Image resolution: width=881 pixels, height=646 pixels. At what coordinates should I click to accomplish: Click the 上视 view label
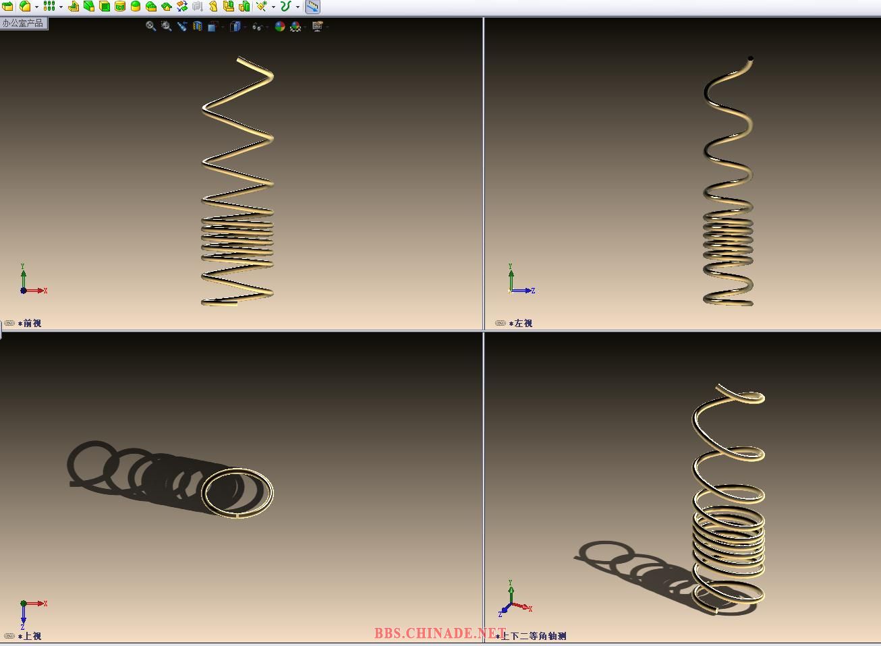click(x=32, y=636)
